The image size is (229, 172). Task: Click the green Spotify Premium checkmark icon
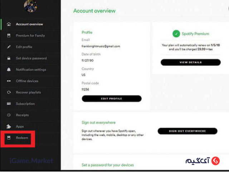176,34
